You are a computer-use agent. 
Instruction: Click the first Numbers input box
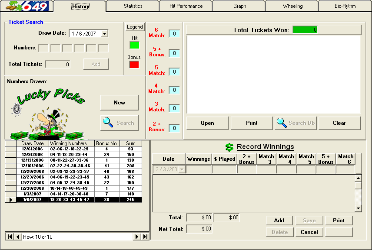[43, 48]
